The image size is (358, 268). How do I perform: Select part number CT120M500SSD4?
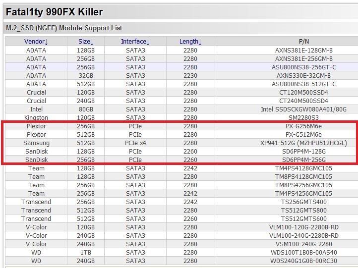[303, 92]
